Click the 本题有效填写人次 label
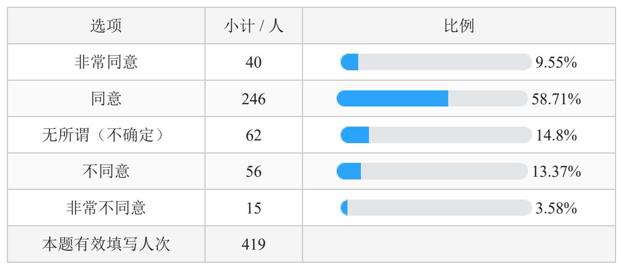This screenshot has height=268, width=621. pos(106,244)
